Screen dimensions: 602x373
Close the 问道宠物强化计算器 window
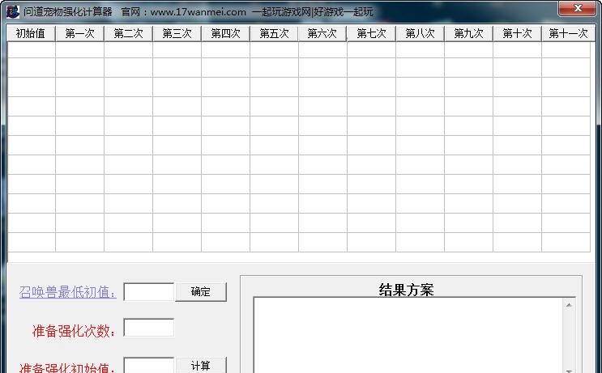(577, 8)
